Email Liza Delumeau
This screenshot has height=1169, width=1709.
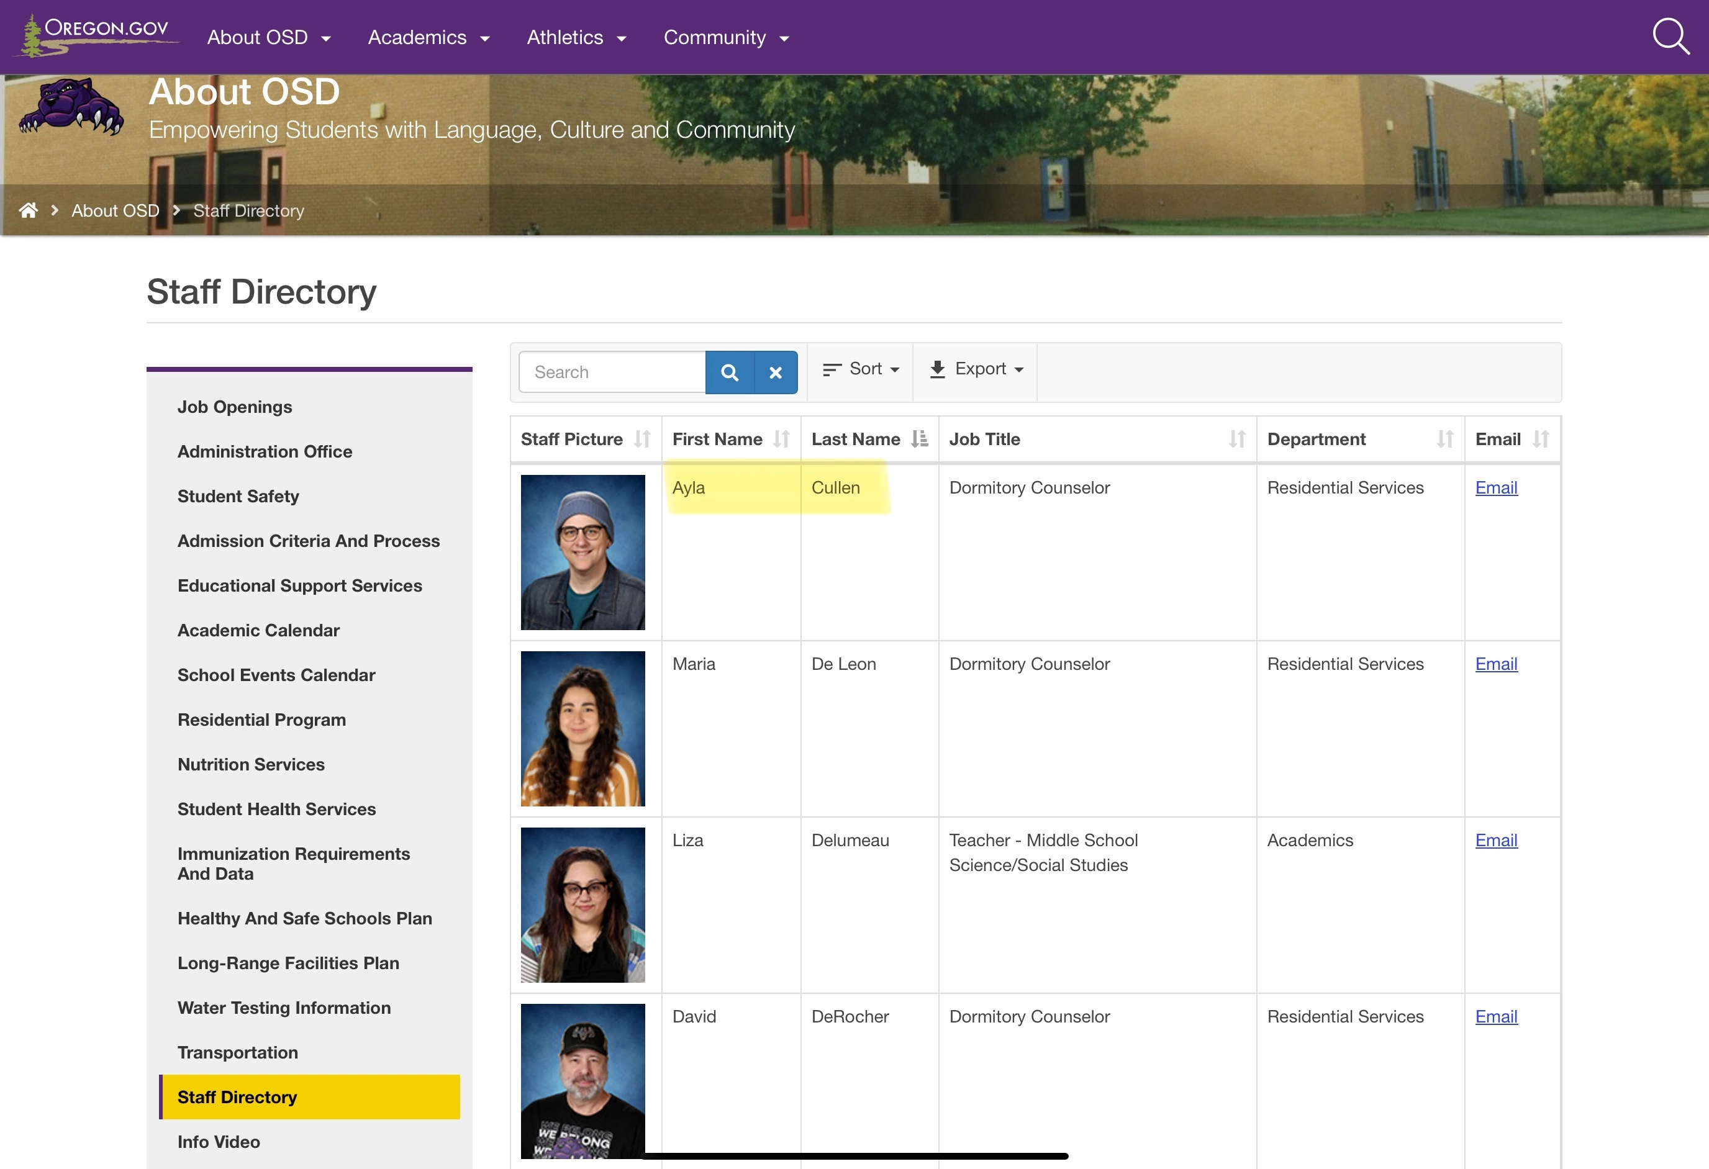click(x=1496, y=841)
